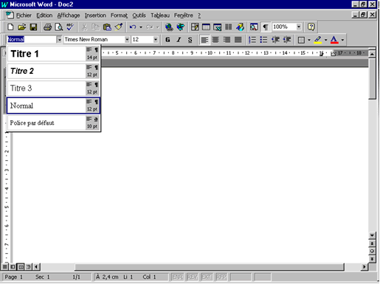Cut selection with scissors icon
This screenshot has width=380, height=284.
84,27
